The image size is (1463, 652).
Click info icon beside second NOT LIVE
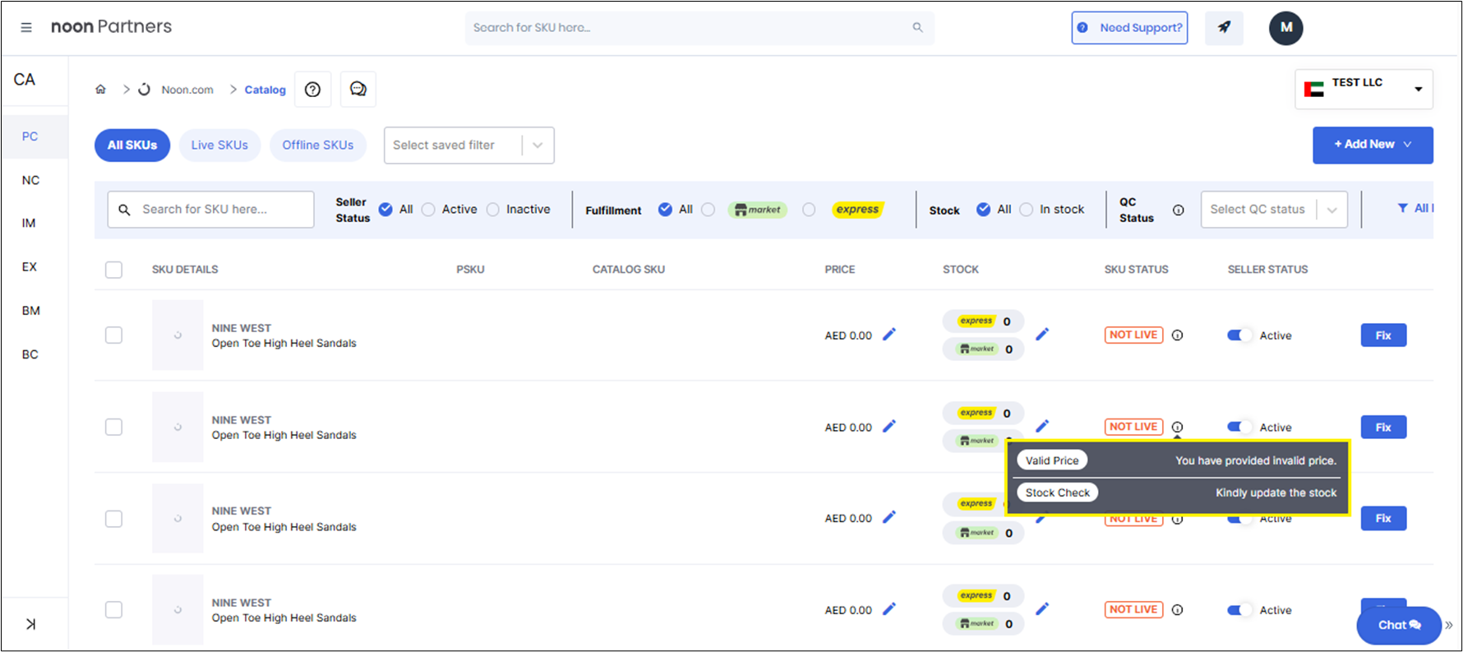pyautogui.click(x=1177, y=427)
